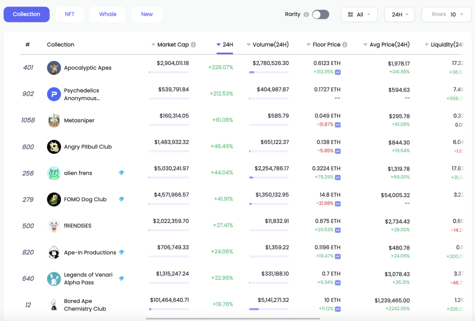Click the Market Cap info icon
The image size is (475, 321).
pyautogui.click(x=193, y=45)
